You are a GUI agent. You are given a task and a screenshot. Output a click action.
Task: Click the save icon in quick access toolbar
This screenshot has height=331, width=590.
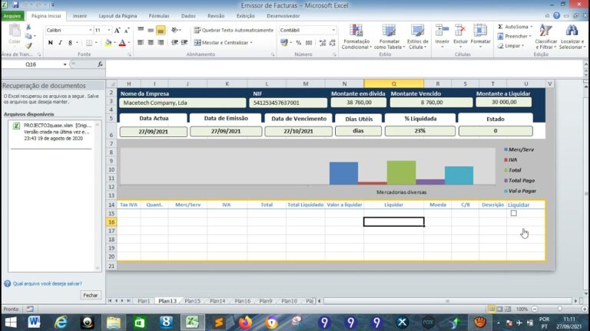[x=15, y=5]
